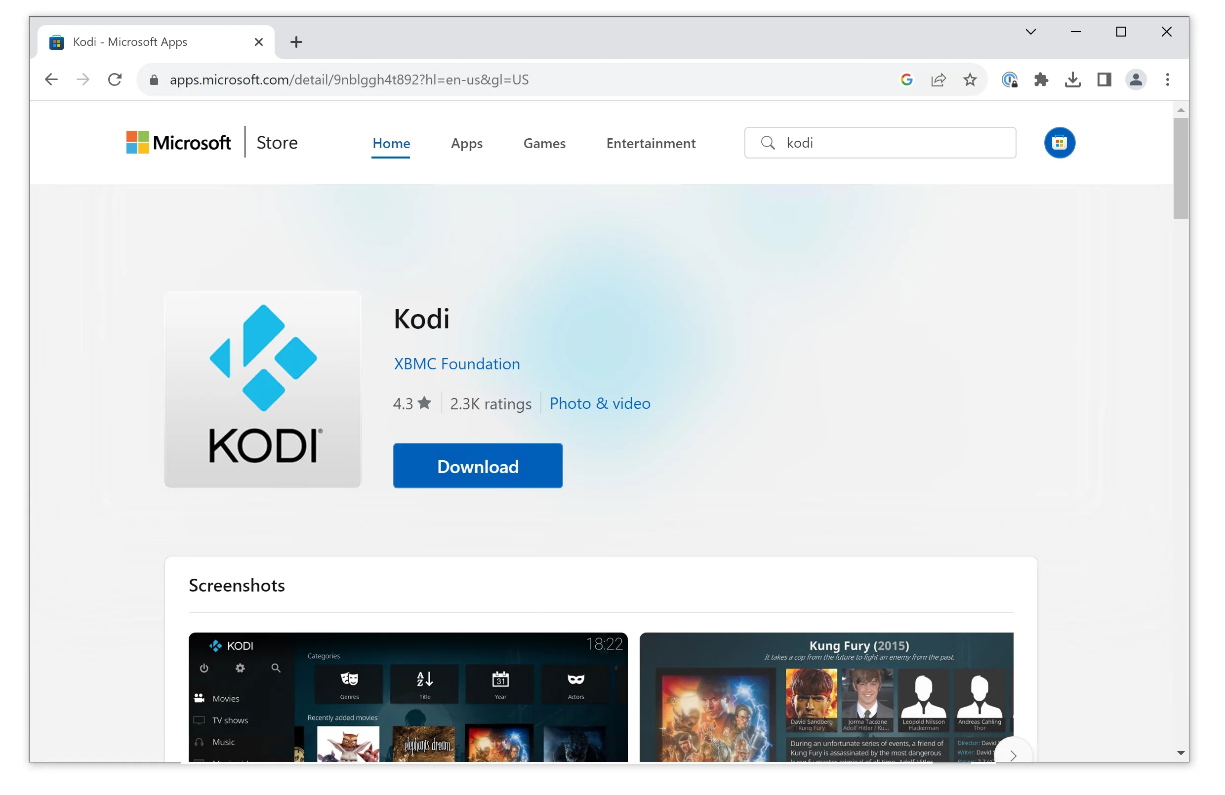Click the browser profile avatar icon
This screenshot has height=795, width=1225.
pos(1136,79)
